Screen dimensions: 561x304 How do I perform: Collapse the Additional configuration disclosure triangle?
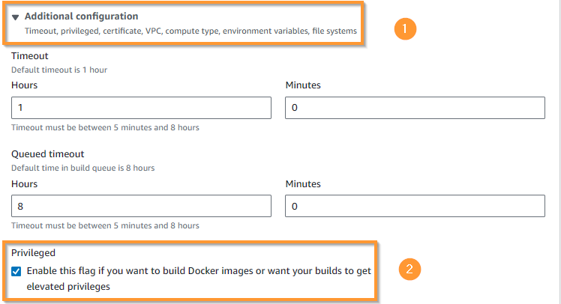pos(15,17)
